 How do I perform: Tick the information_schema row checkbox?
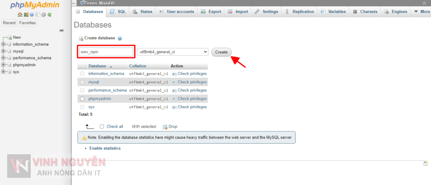click(82, 74)
